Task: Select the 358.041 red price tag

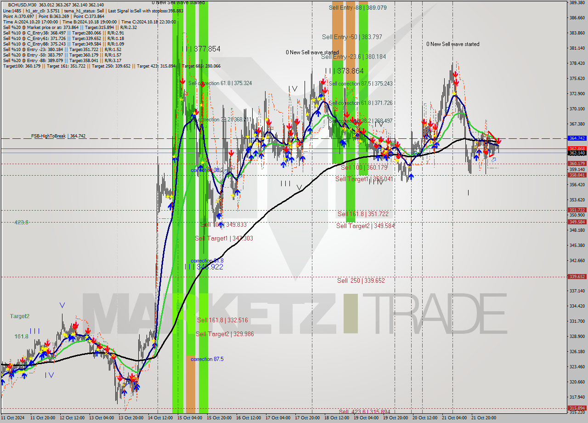Action: pyautogui.click(x=577, y=175)
